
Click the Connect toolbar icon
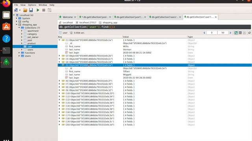pyautogui.click(x=16, y=10)
